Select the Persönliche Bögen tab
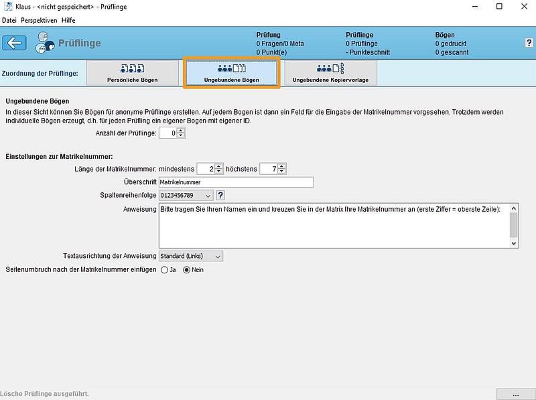The width and height of the screenshot is (536, 400). pyautogui.click(x=132, y=73)
